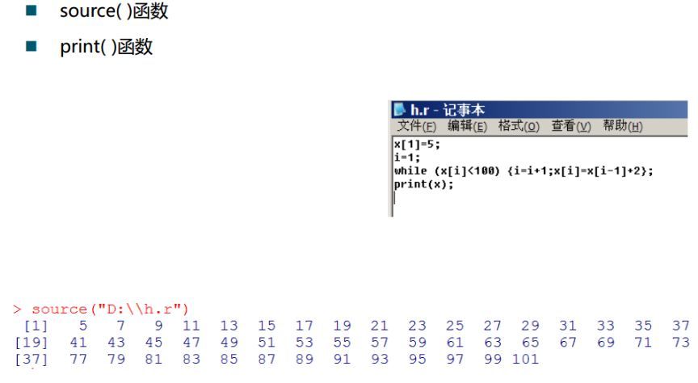The width and height of the screenshot is (698, 383).
Task: Click the value 65 in second output row
Action: click(530, 343)
